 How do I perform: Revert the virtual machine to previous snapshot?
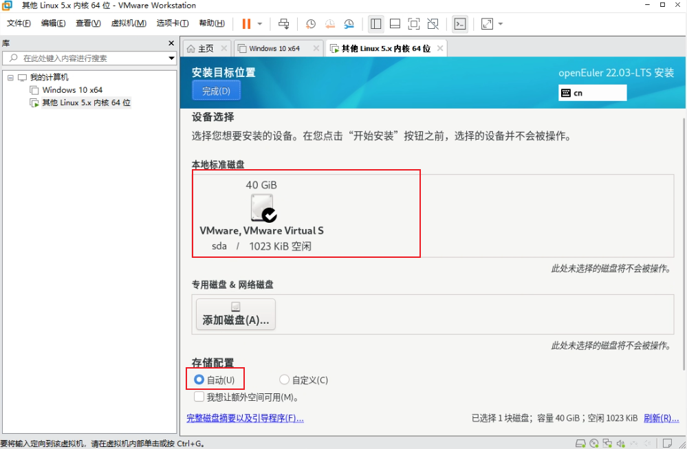(x=330, y=23)
